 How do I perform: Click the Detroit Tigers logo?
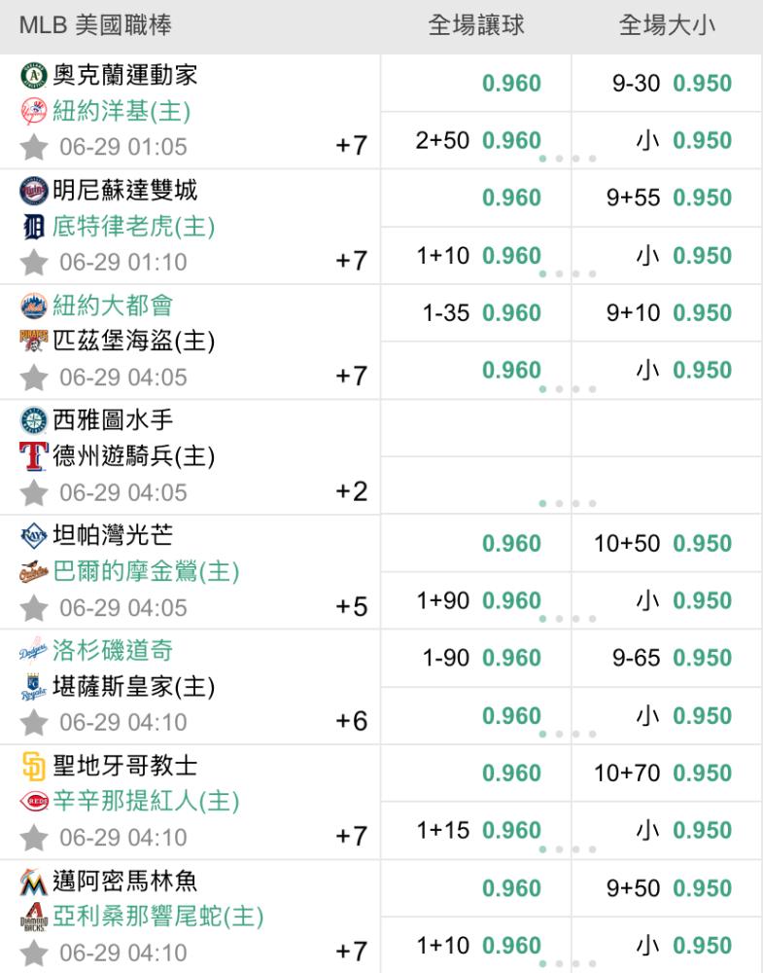pos(33,227)
